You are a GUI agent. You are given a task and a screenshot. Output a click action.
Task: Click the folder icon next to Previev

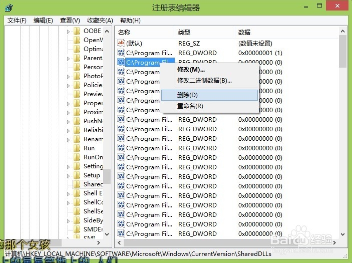(x=77, y=94)
